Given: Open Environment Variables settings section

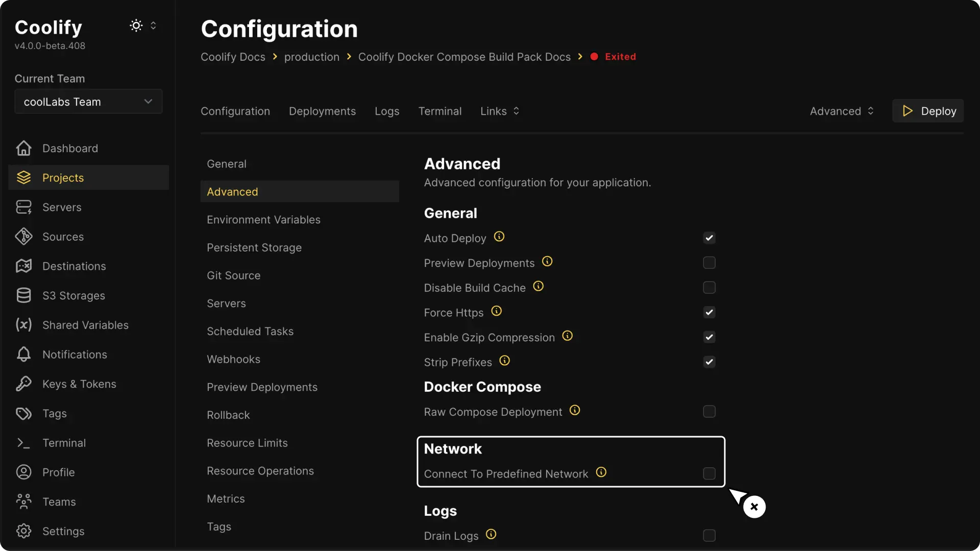Looking at the screenshot, I should click(263, 220).
